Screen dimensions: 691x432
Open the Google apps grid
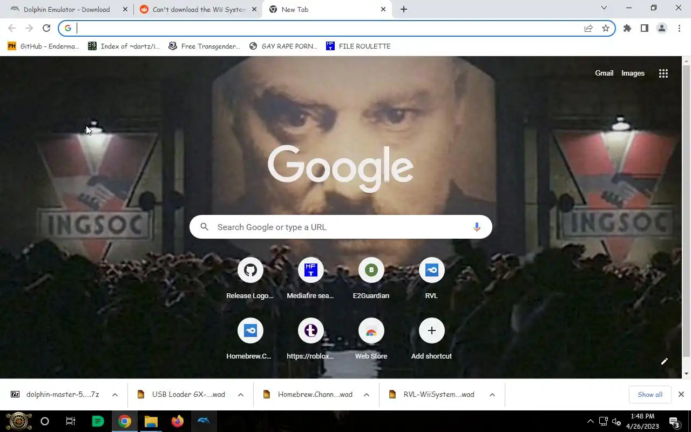(x=663, y=73)
